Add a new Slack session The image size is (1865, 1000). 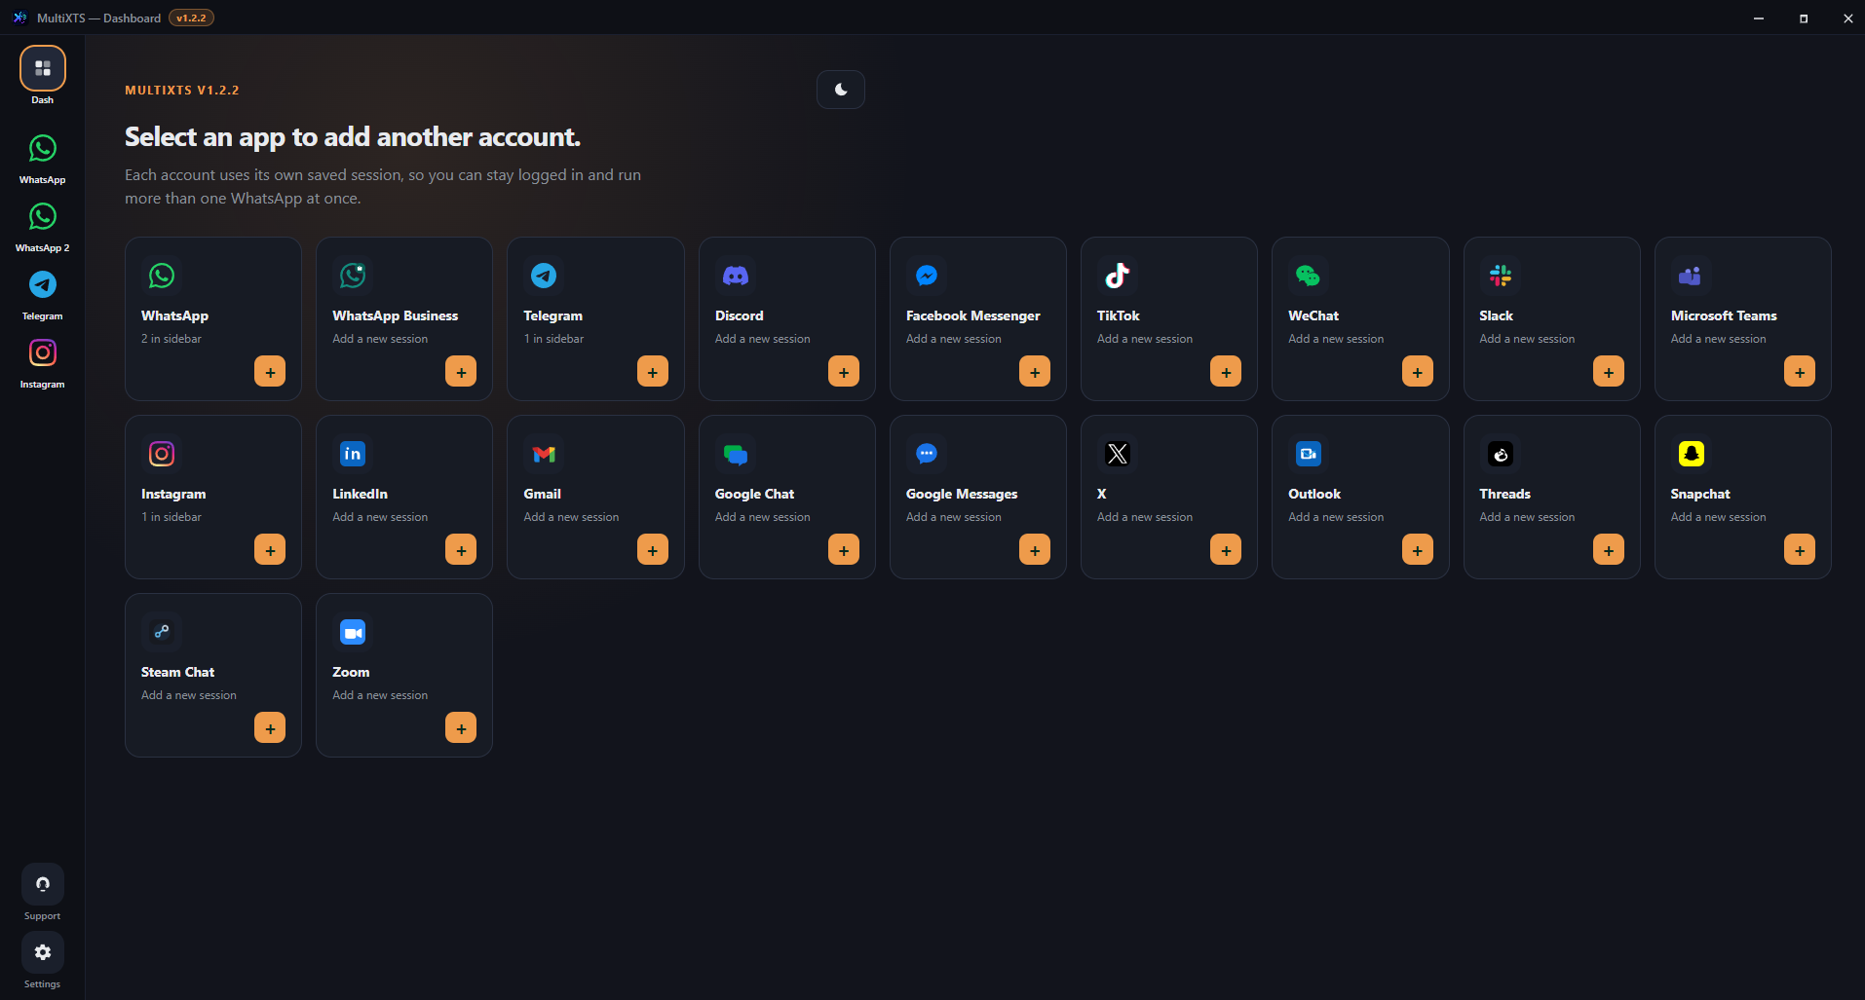(x=1609, y=371)
